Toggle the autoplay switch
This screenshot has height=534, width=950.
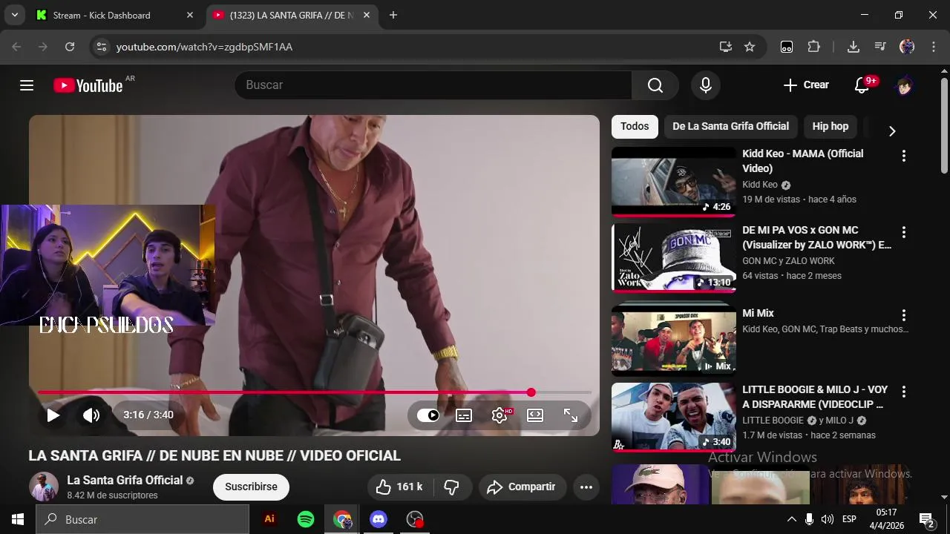(x=428, y=415)
